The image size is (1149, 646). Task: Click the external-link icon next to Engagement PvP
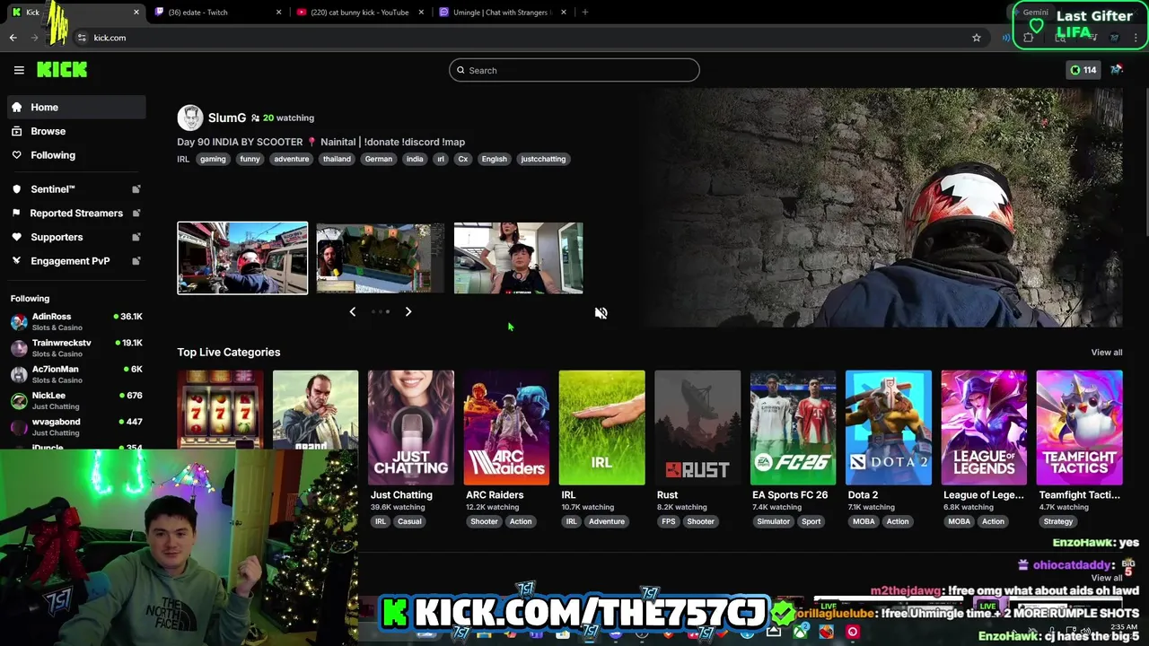tap(136, 261)
